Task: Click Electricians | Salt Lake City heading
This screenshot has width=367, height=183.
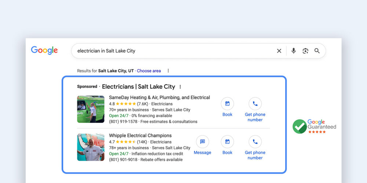Action: 138,87
